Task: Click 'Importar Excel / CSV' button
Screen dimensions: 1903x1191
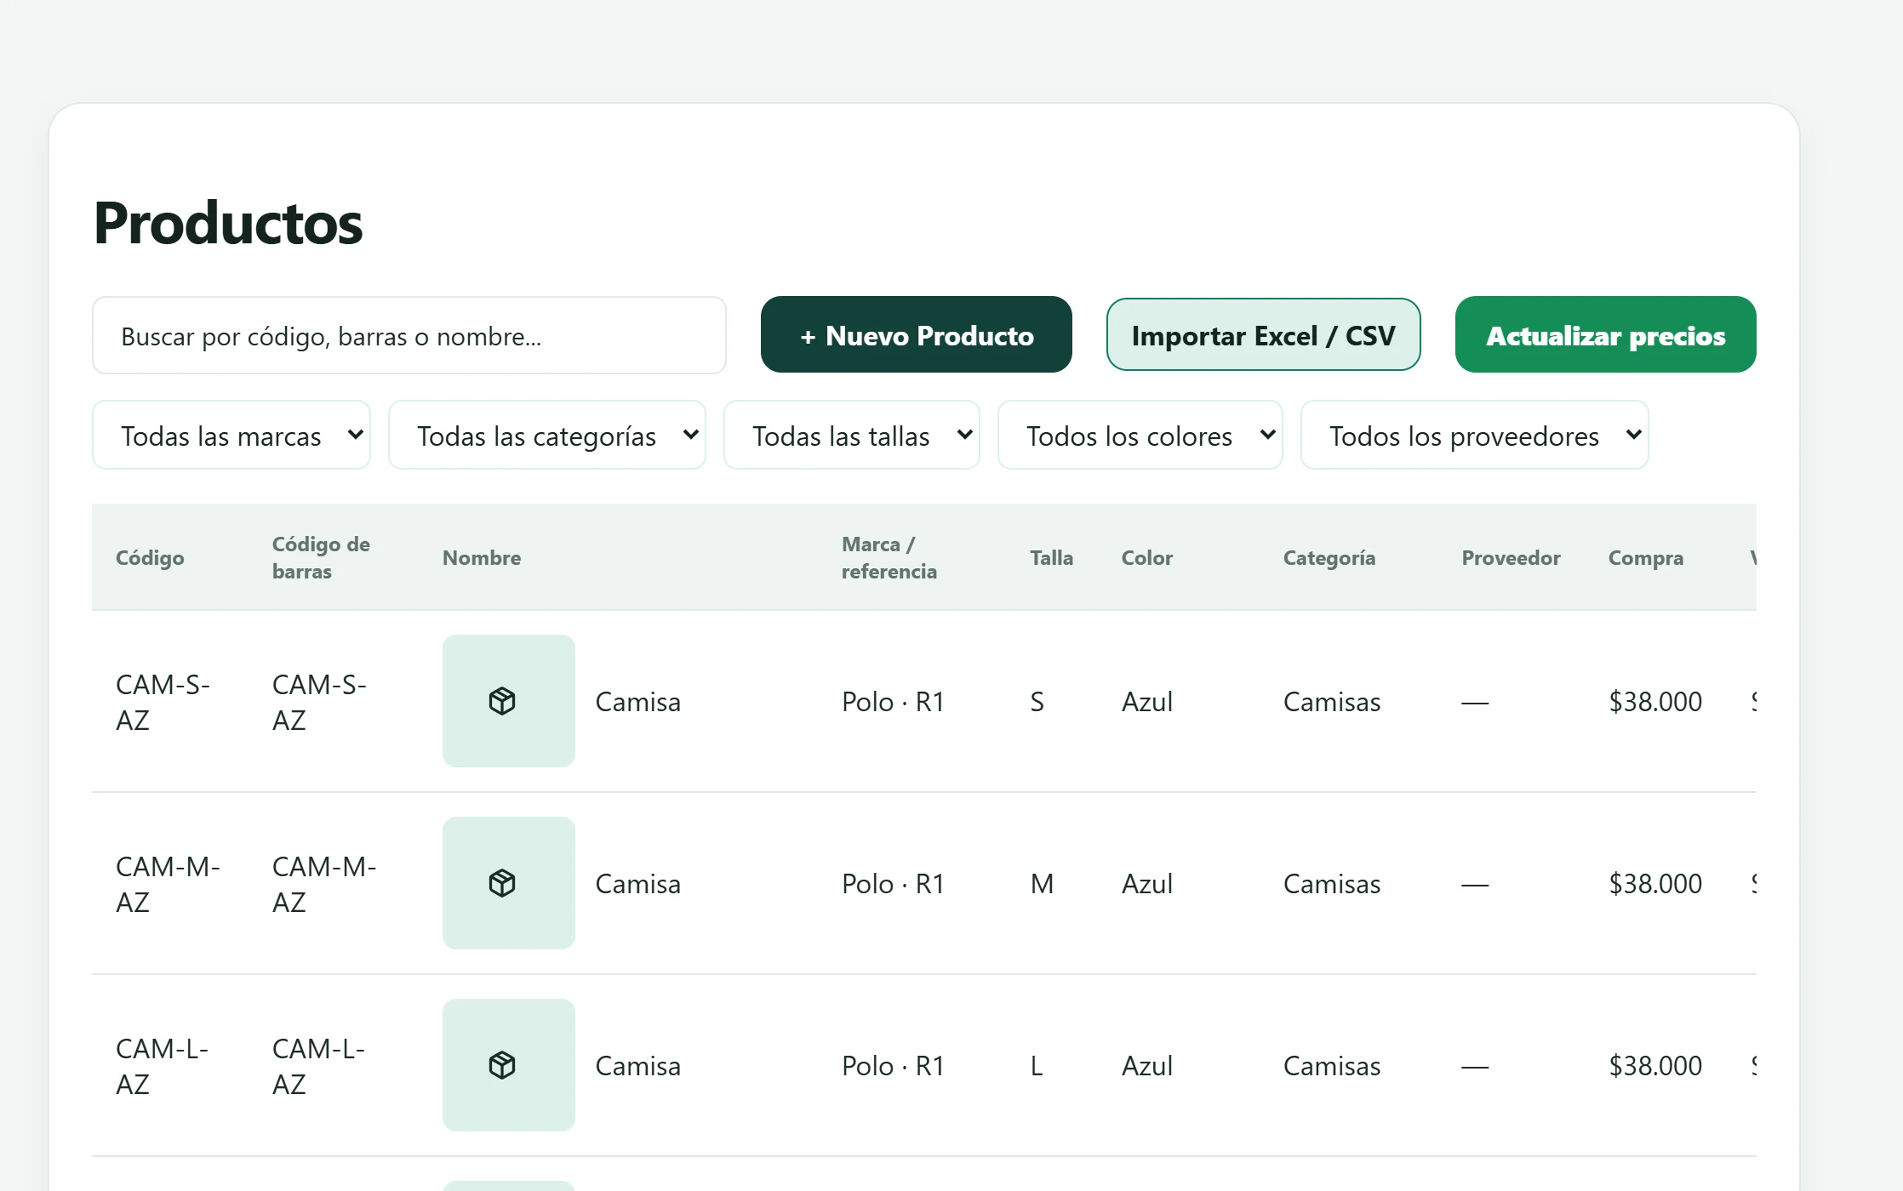Action: pos(1264,335)
